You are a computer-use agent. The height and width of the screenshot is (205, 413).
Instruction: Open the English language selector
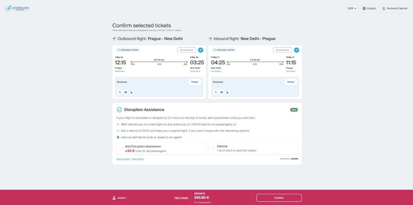coord(369,9)
